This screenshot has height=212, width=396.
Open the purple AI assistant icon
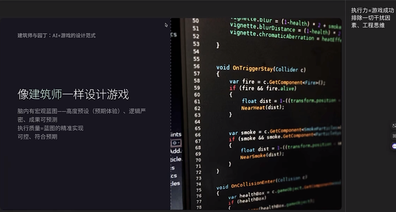[x=394, y=146]
